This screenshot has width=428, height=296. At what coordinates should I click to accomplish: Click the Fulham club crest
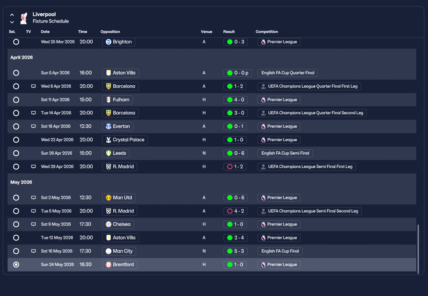click(108, 100)
